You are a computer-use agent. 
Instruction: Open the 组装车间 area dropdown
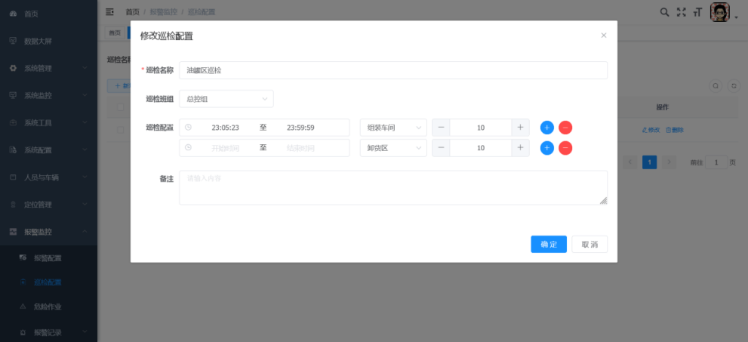392,128
